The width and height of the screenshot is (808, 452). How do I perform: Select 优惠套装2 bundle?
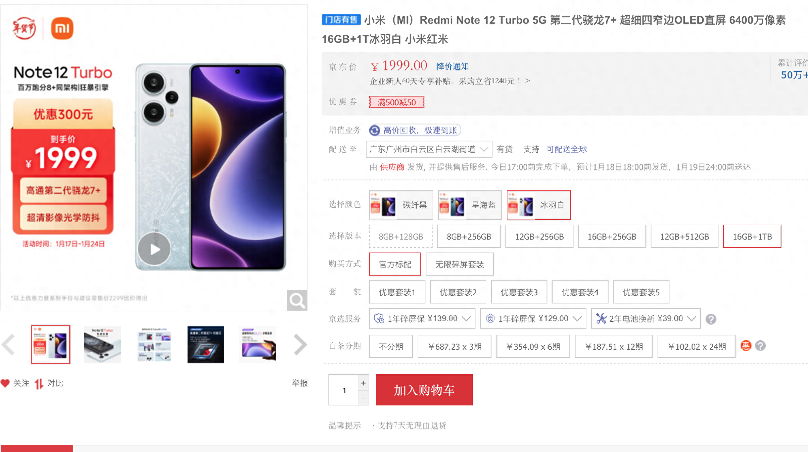(x=458, y=292)
